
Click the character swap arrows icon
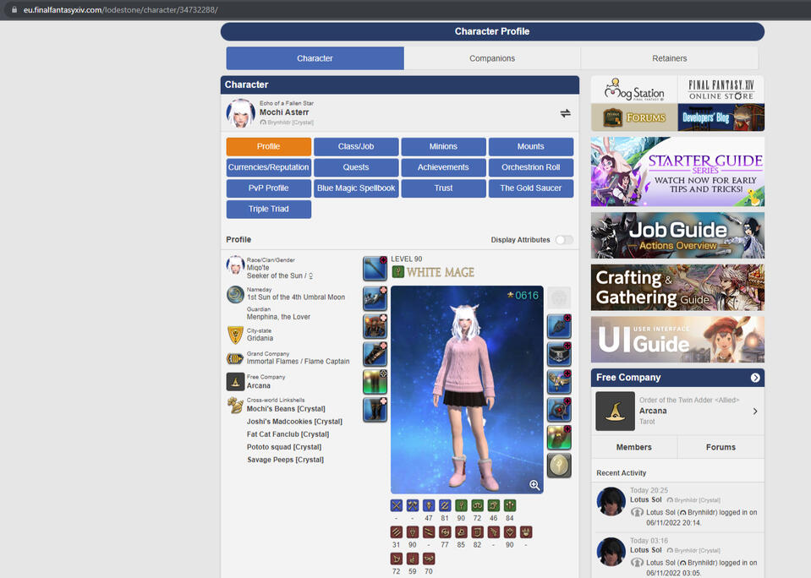(565, 113)
